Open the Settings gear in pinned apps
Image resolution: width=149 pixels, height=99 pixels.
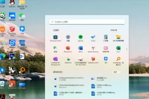click(68, 38)
